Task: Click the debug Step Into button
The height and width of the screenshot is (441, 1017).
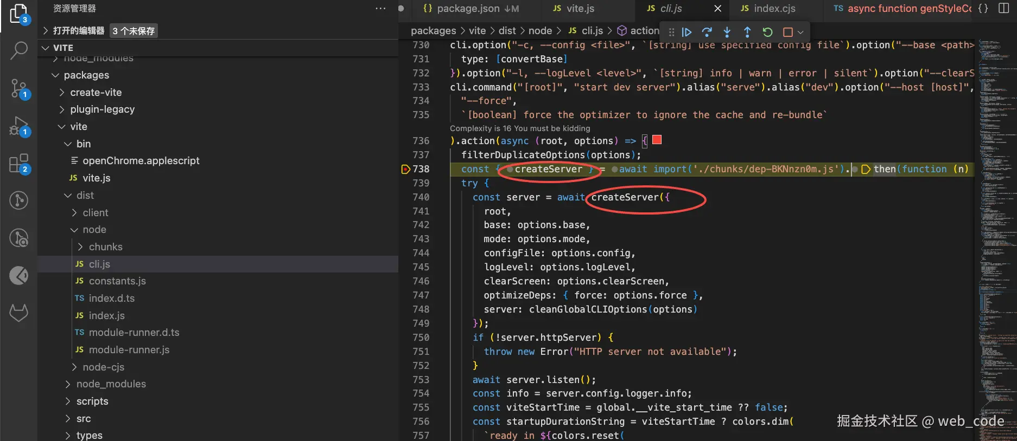Action: (727, 32)
